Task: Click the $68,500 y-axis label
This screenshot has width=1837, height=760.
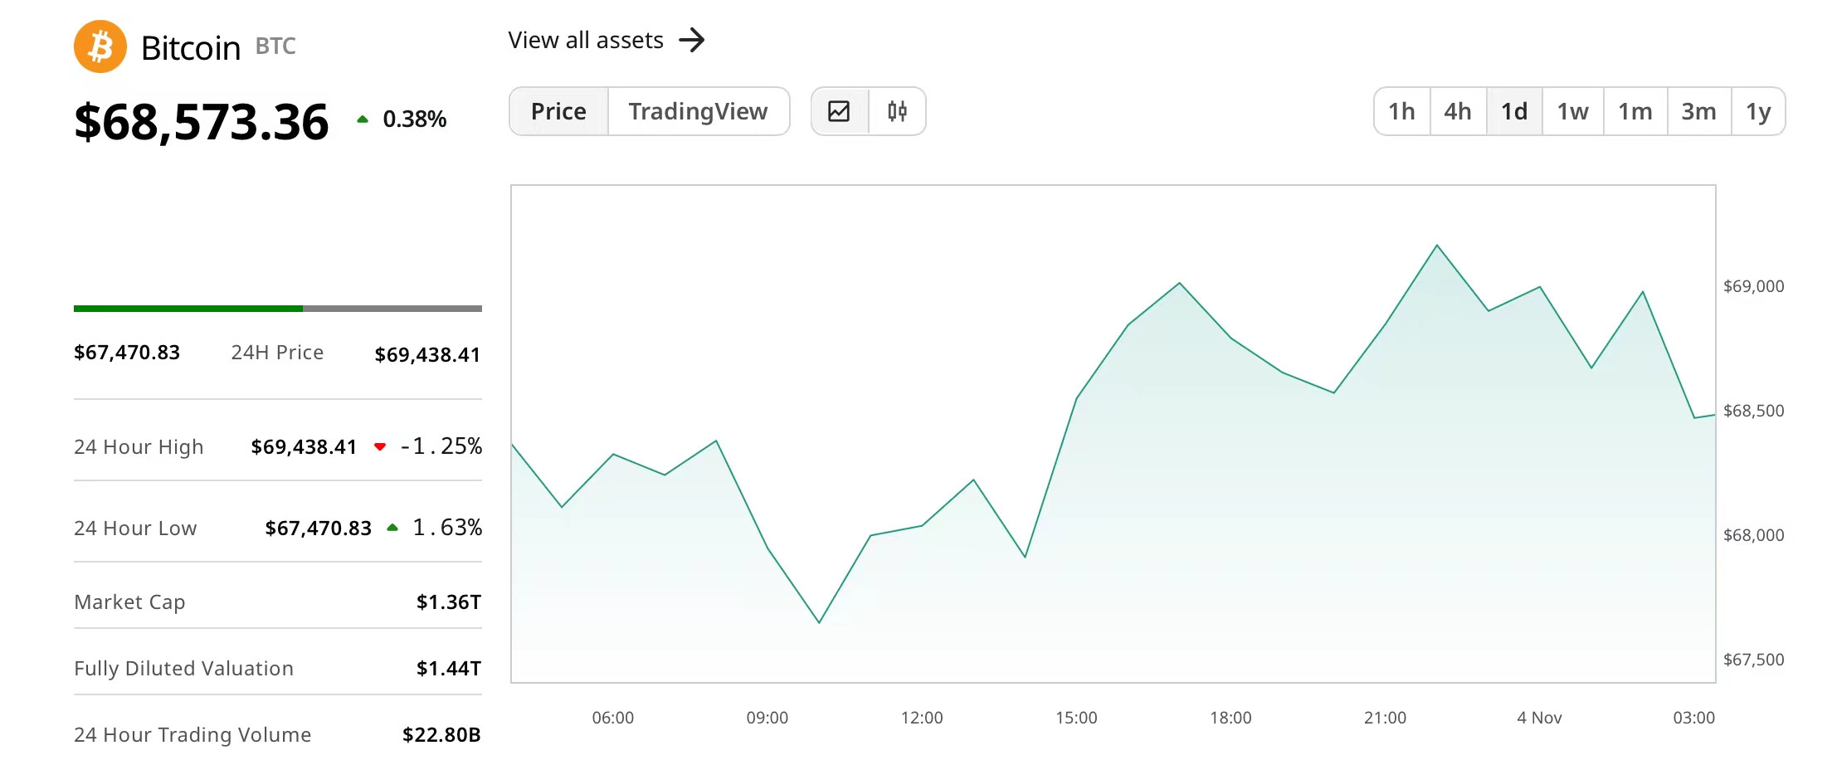Action: 1754,411
